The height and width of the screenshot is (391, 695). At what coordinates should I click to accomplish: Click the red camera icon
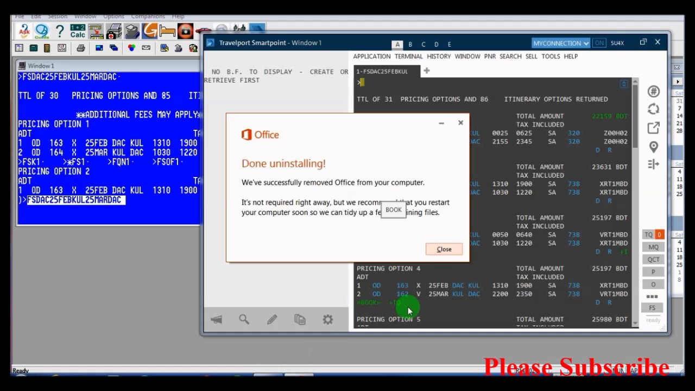pos(185,31)
